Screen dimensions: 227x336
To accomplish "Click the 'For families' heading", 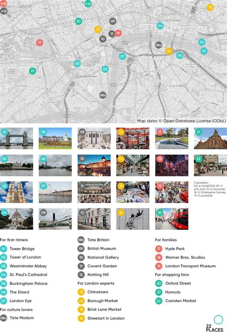I will (166, 240).
